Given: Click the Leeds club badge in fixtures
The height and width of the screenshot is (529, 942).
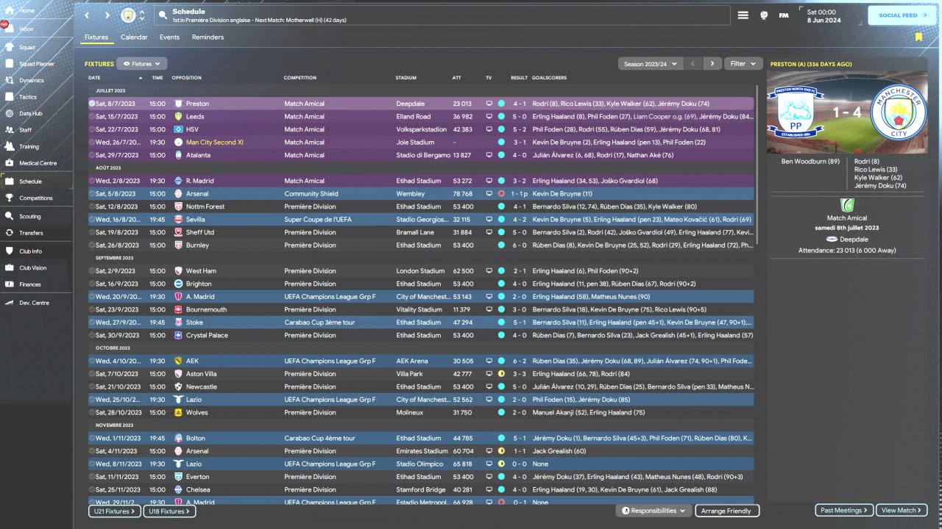Looking at the screenshot, I should tap(178, 116).
